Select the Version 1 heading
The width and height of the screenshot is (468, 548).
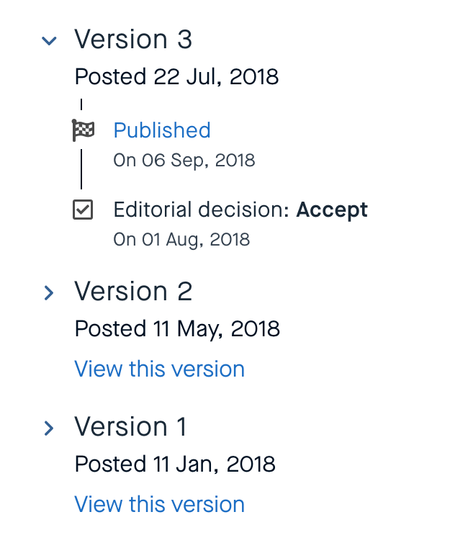click(130, 427)
